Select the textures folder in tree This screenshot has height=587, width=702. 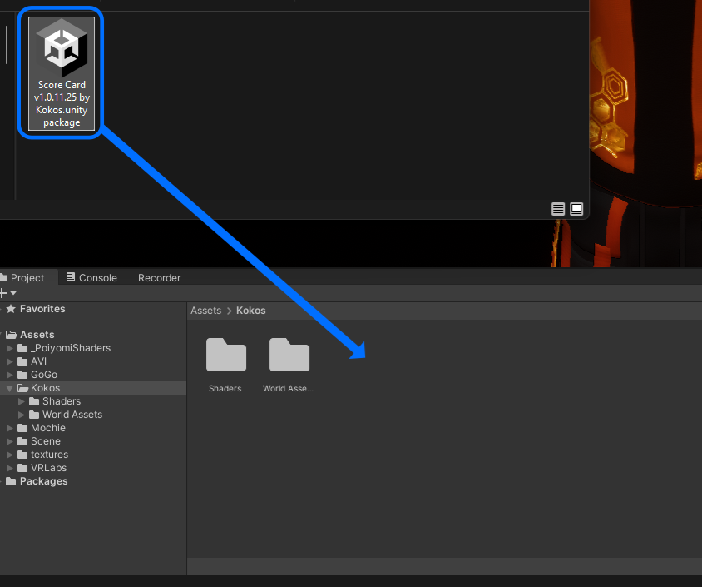click(x=49, y=455)
